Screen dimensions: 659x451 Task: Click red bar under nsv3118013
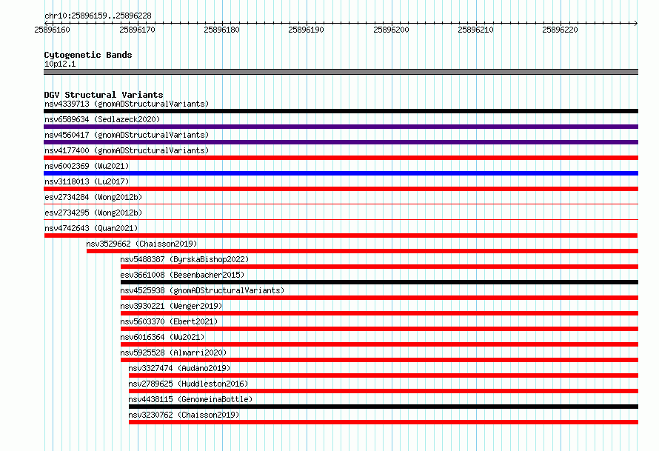(341, 189)
